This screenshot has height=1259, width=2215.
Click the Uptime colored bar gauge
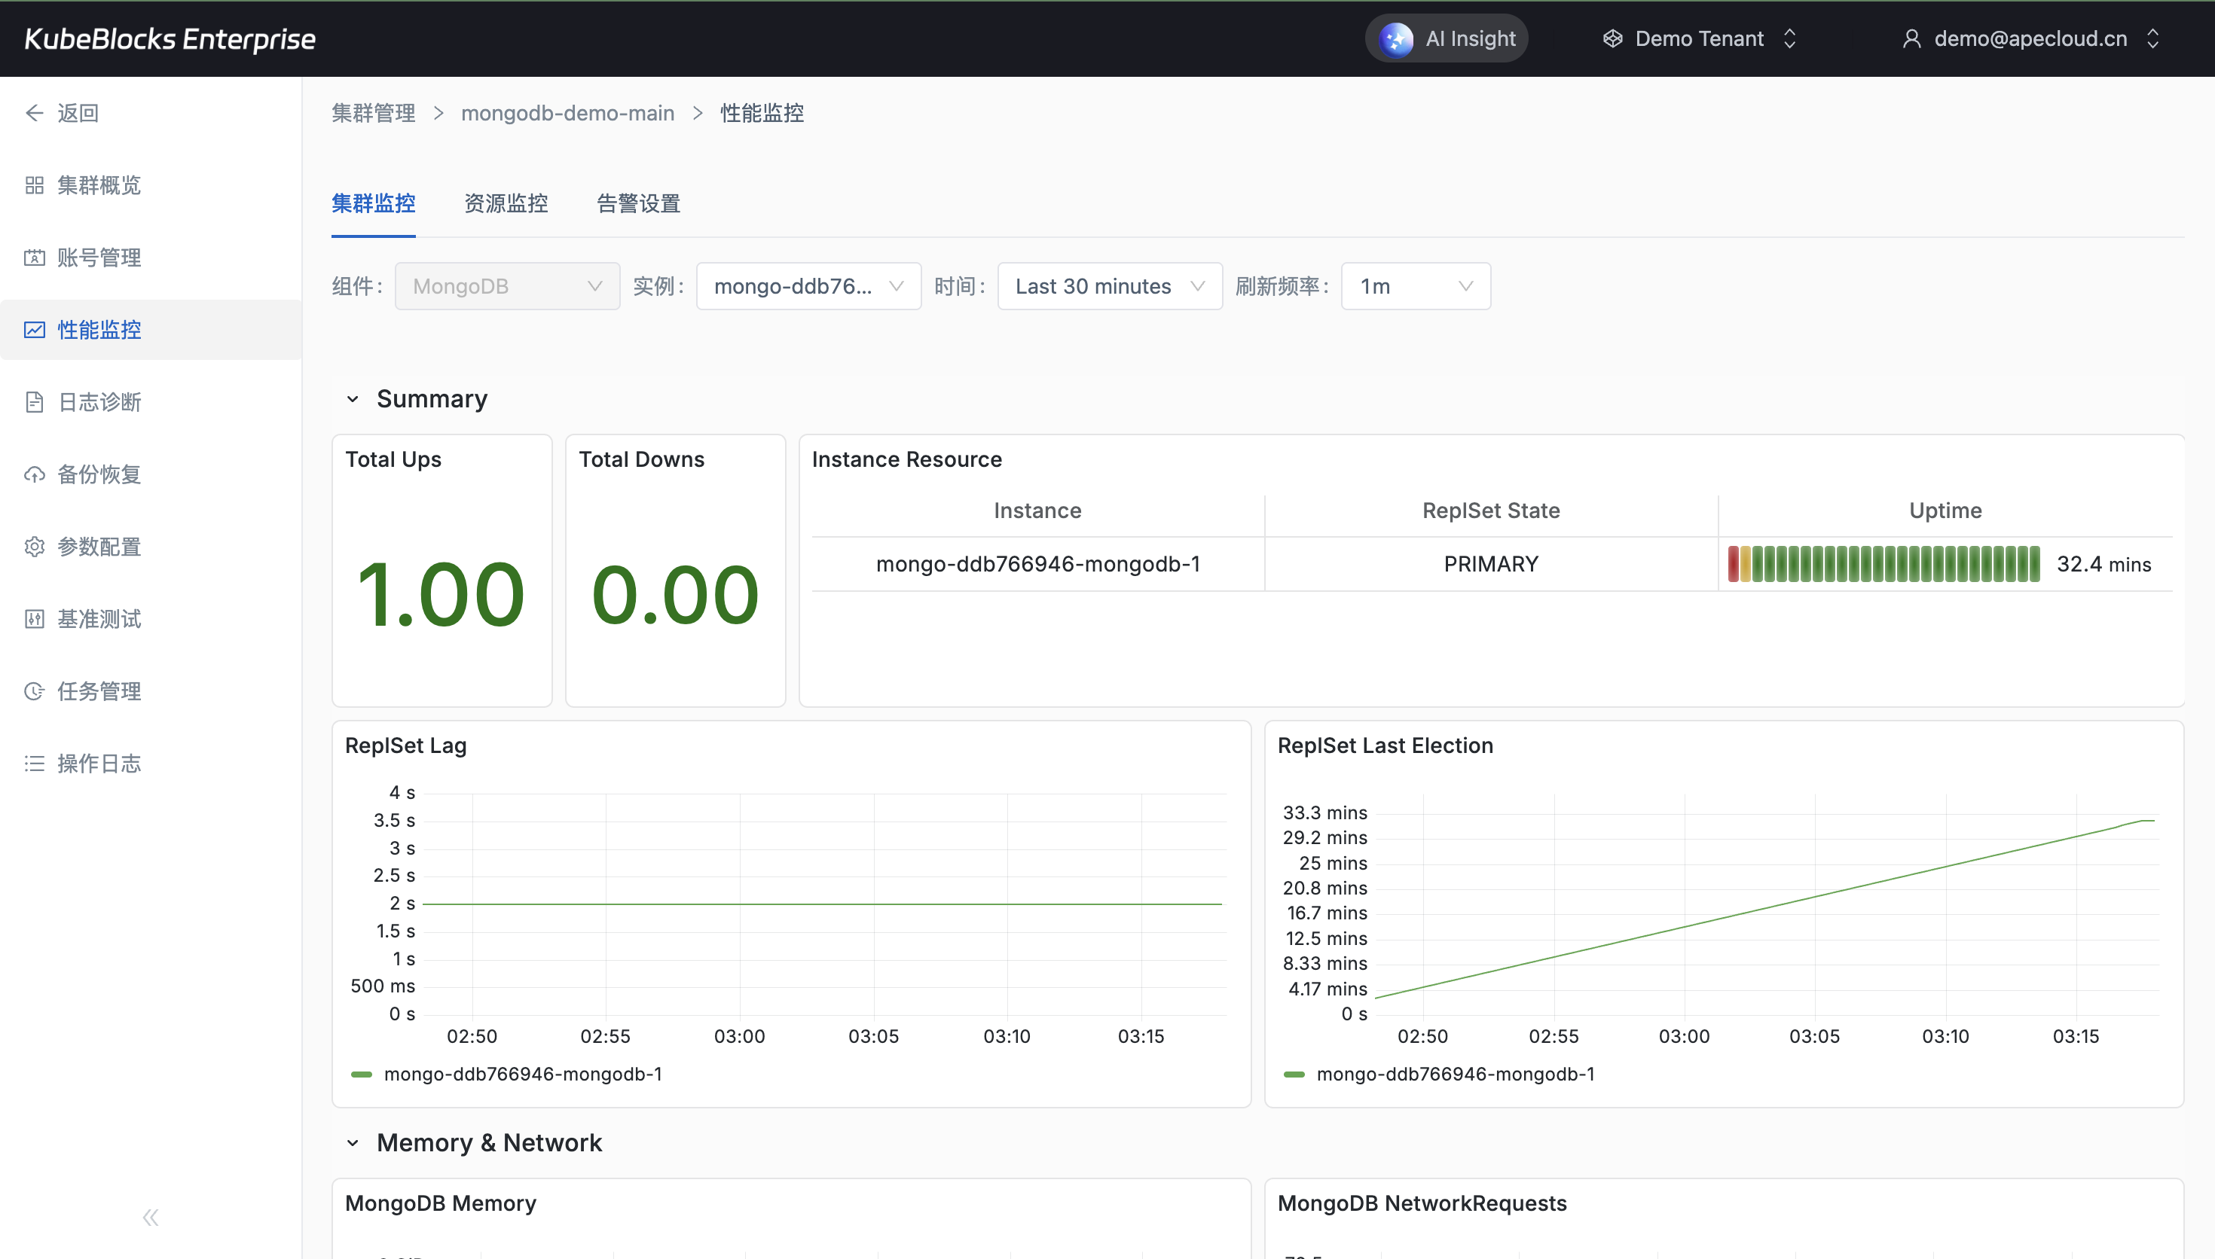coord(1883,564)
